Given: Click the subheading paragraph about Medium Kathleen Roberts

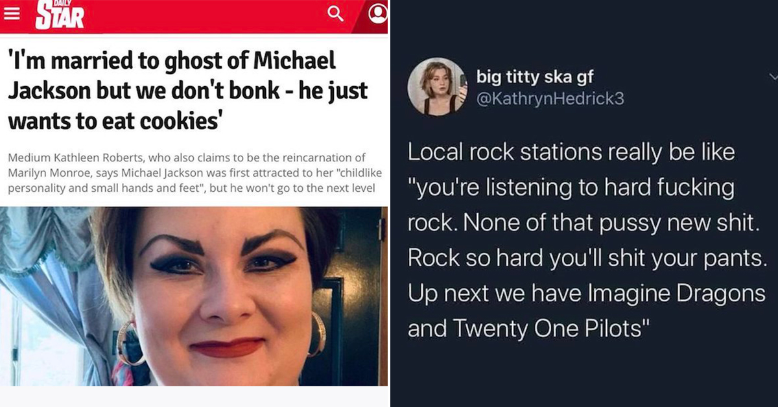Looking at the screenshot, I should click(195, 173).
